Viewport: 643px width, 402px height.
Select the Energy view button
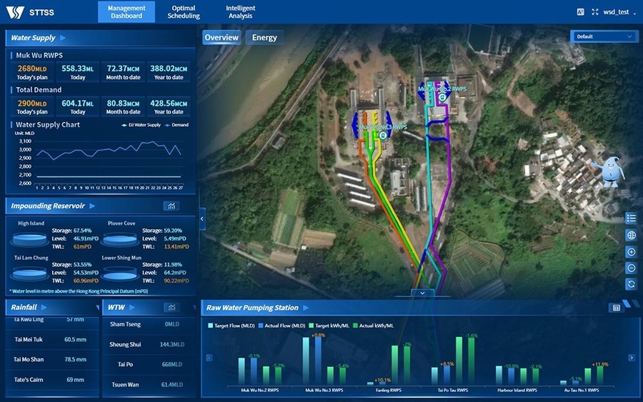pos(264,38)
